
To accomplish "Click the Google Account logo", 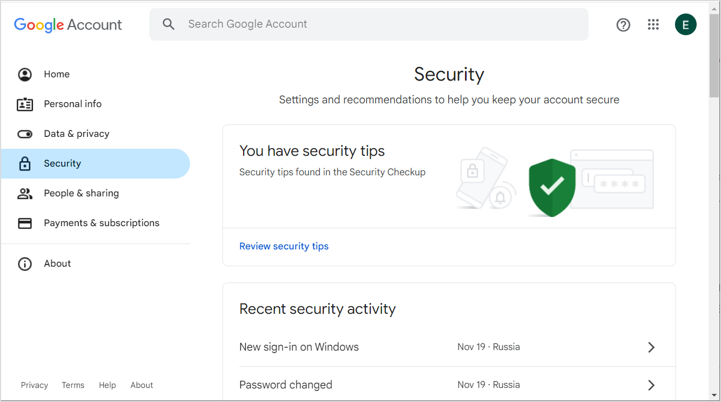I will (68, 25).
